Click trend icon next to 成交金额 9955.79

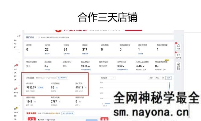point(41,87)
